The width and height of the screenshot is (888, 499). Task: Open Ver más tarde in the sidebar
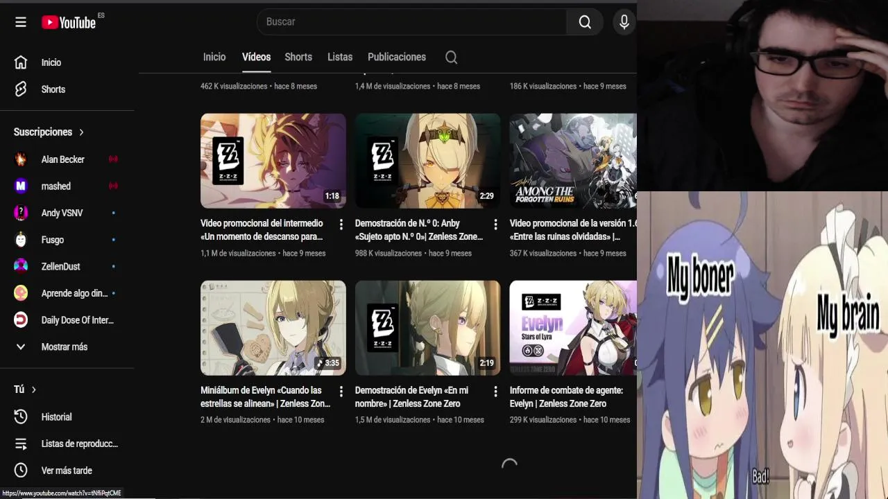pos(67,471)
